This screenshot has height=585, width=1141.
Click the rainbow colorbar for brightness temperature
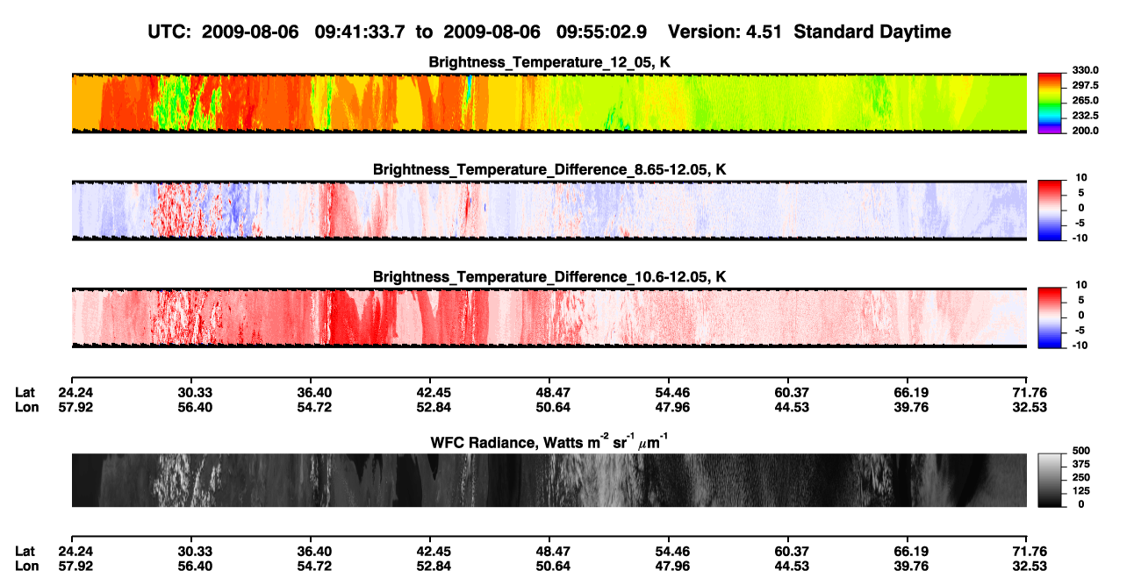click(x=1049, y=103)
